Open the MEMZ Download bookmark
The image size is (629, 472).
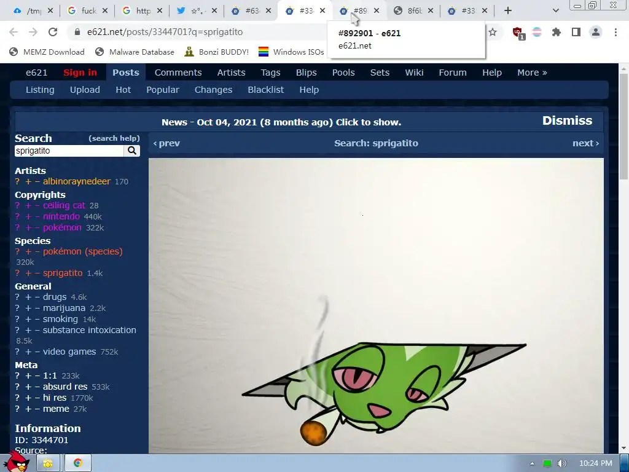(47, 52)
